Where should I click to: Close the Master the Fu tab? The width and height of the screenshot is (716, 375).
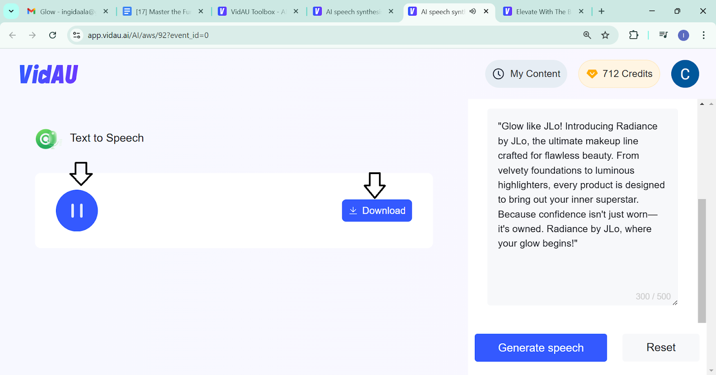point(201,12)
